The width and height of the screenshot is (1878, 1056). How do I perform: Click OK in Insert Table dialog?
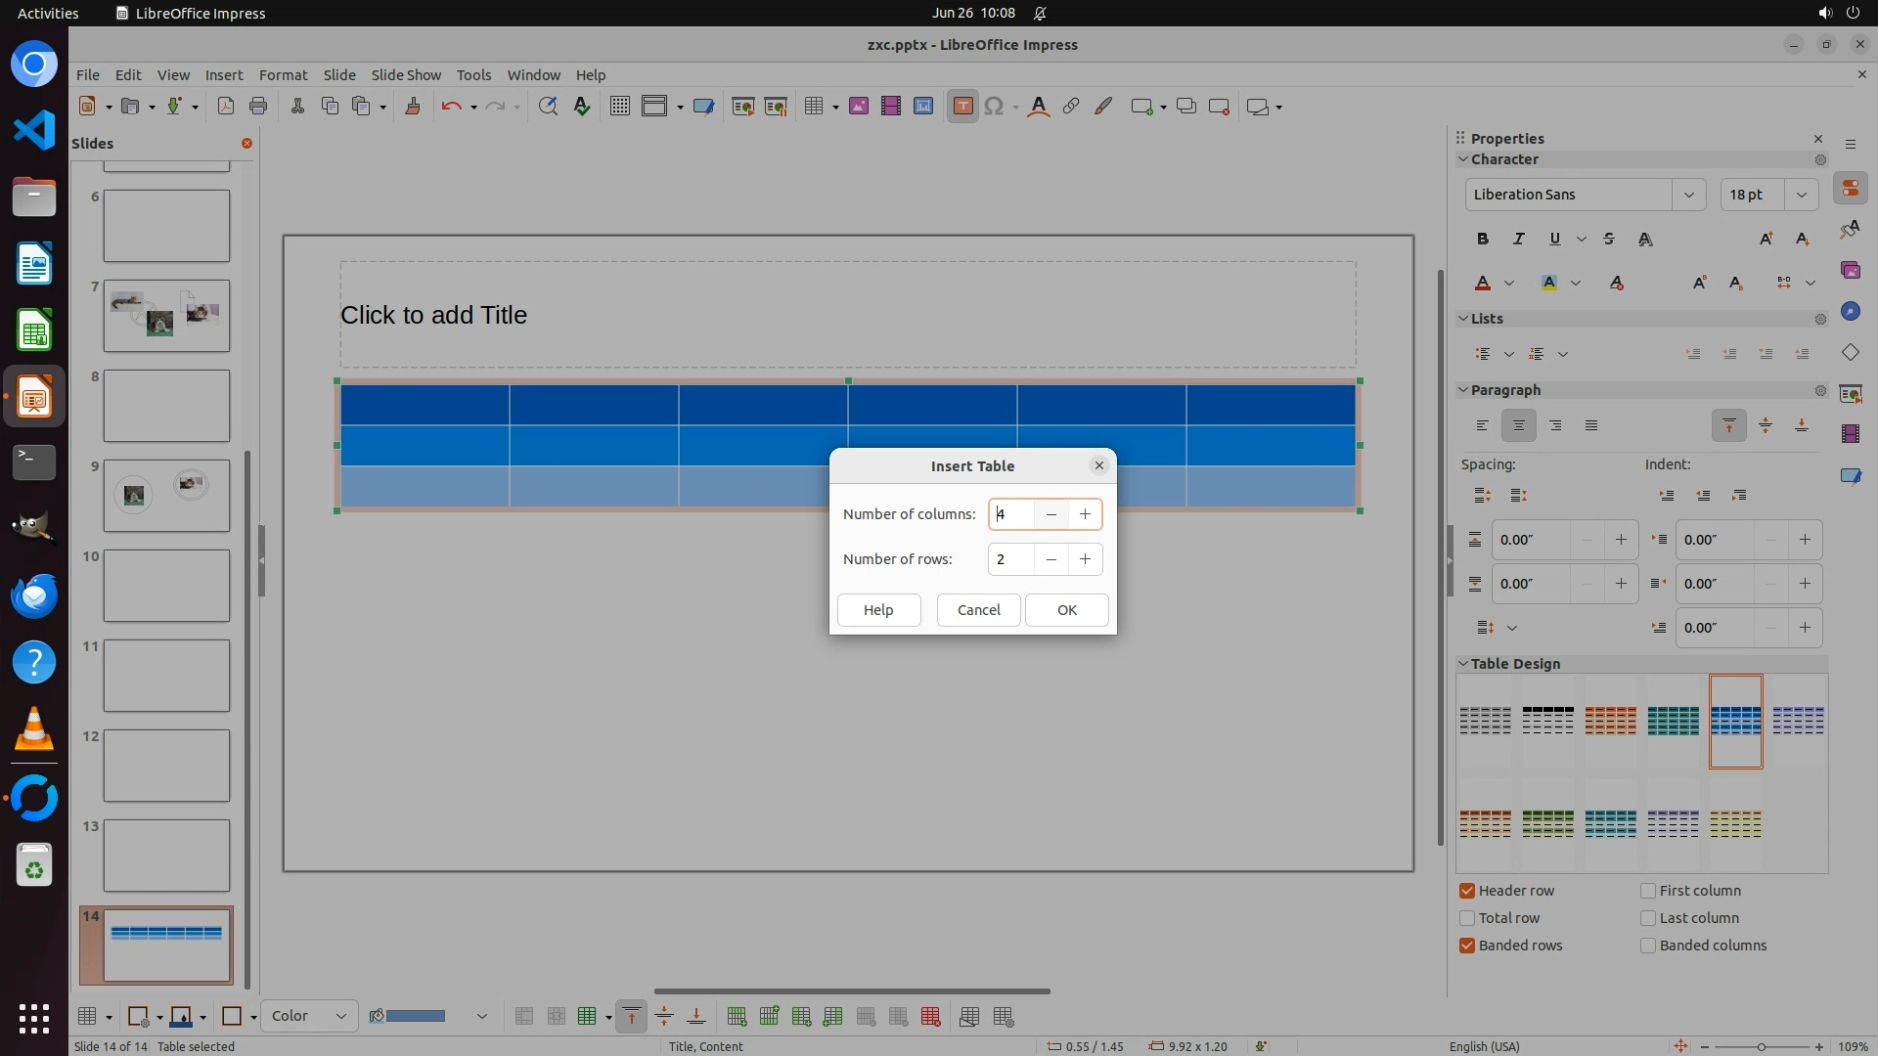(1066, 610)
